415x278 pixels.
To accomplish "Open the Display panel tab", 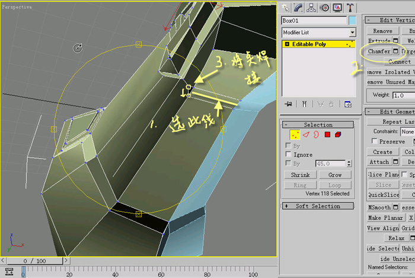I will 337,8.
